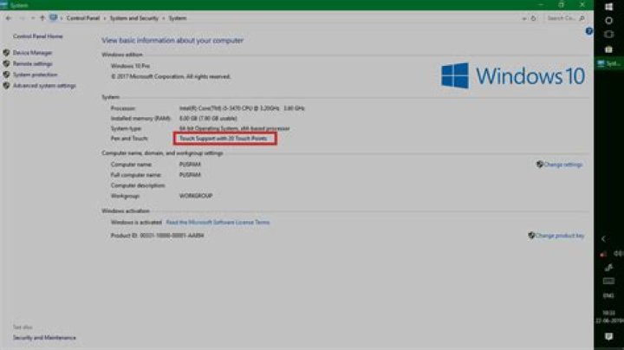Click the Forward navigation arrow
624x350 pixels.
(x=22, y=18)
